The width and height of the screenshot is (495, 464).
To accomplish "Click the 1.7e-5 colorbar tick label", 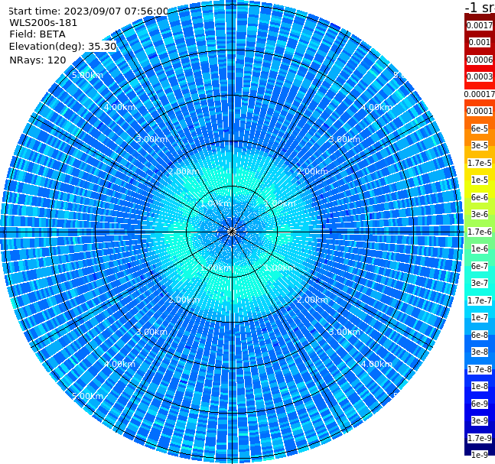I will (x=480, y=163).
